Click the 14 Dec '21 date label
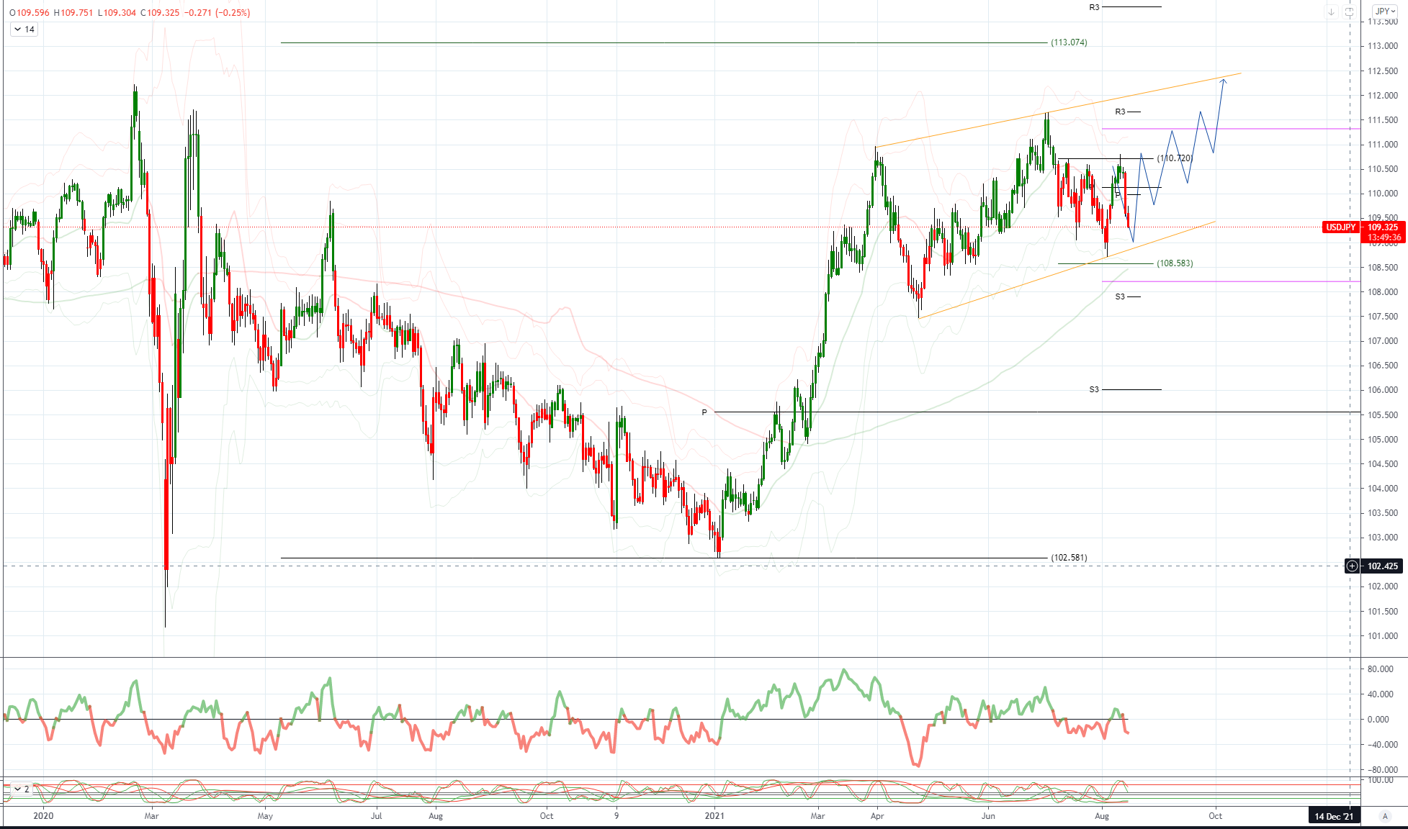The width and height of the screenshot is (1408, 829). (x=1333, y=816)
